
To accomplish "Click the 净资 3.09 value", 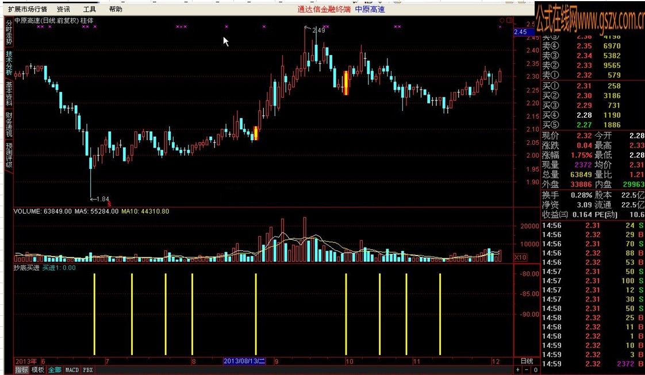I will point(584,205).
